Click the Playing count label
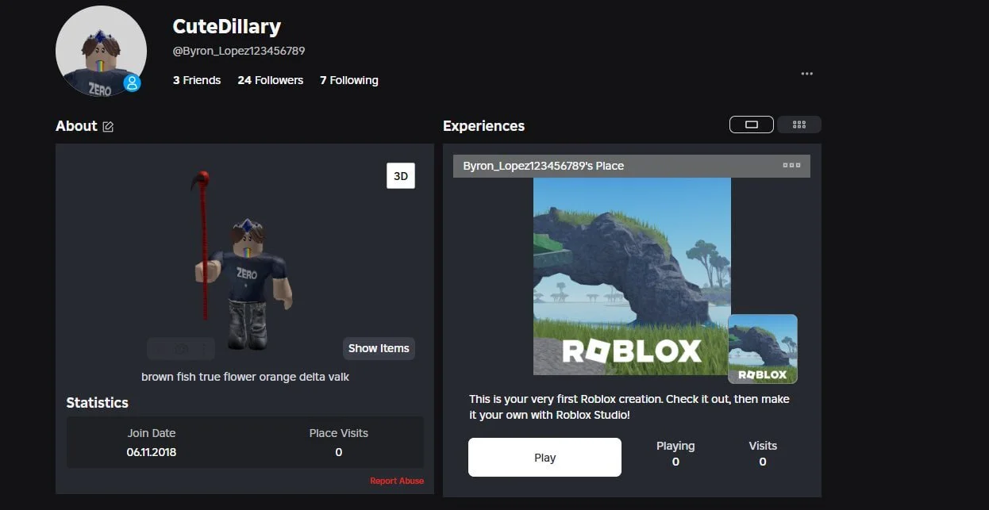 click(675, 446)
